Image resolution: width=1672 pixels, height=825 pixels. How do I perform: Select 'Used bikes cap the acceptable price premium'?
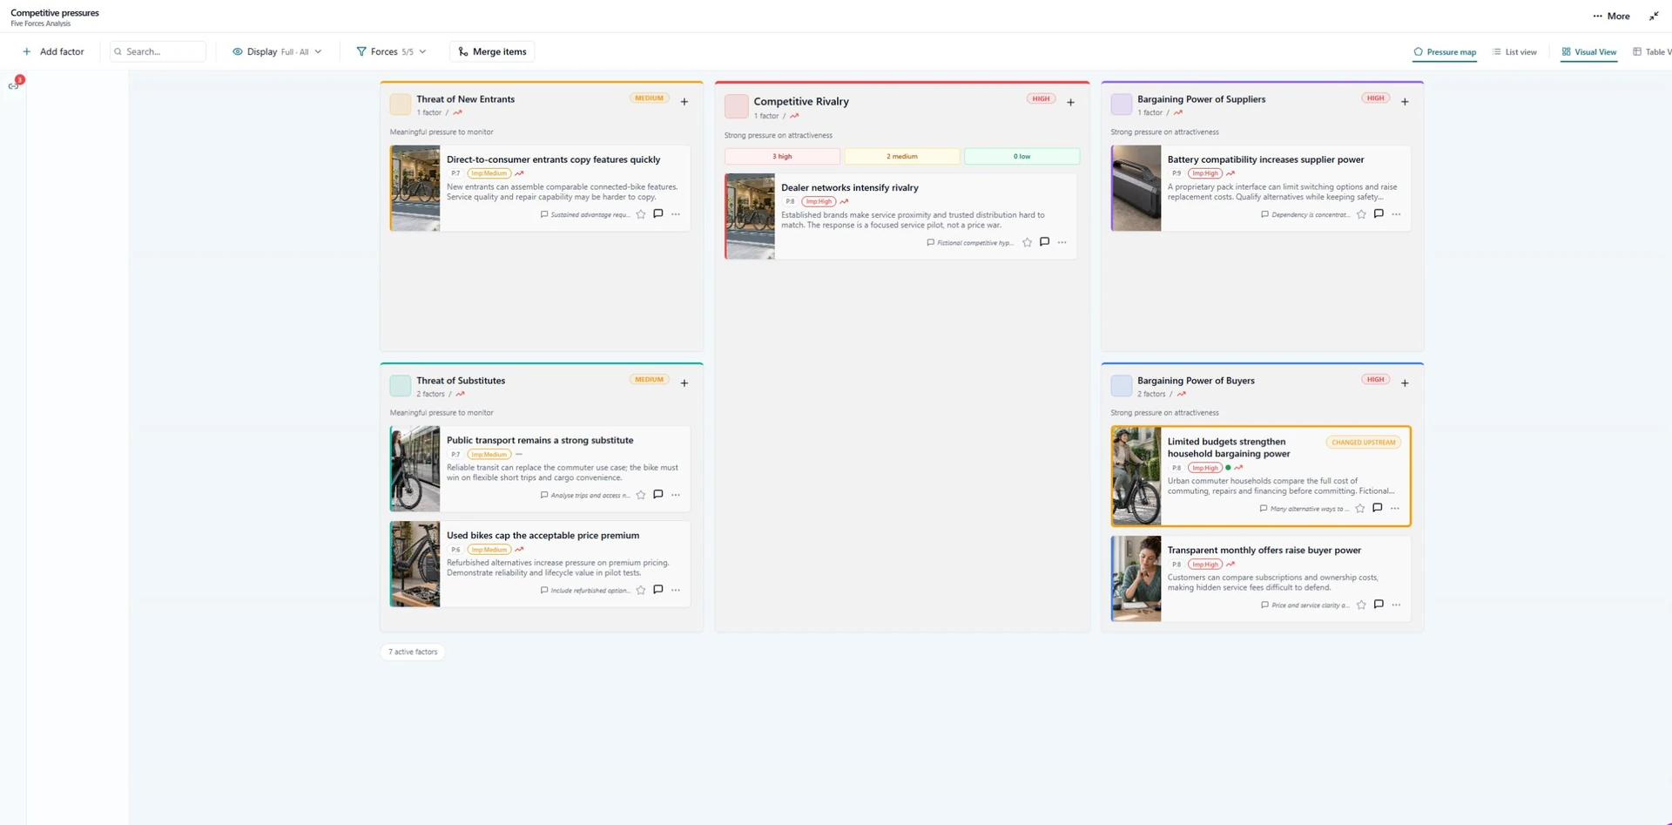[x=543, y=536]
